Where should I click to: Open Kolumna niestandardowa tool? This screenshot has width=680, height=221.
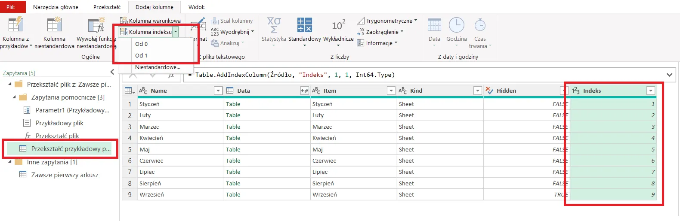pos(54,26)
